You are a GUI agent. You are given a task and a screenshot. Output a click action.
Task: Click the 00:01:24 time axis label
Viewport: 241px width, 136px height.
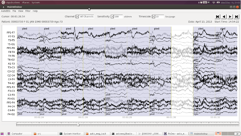pyautogui.click(x=39, y=117)
